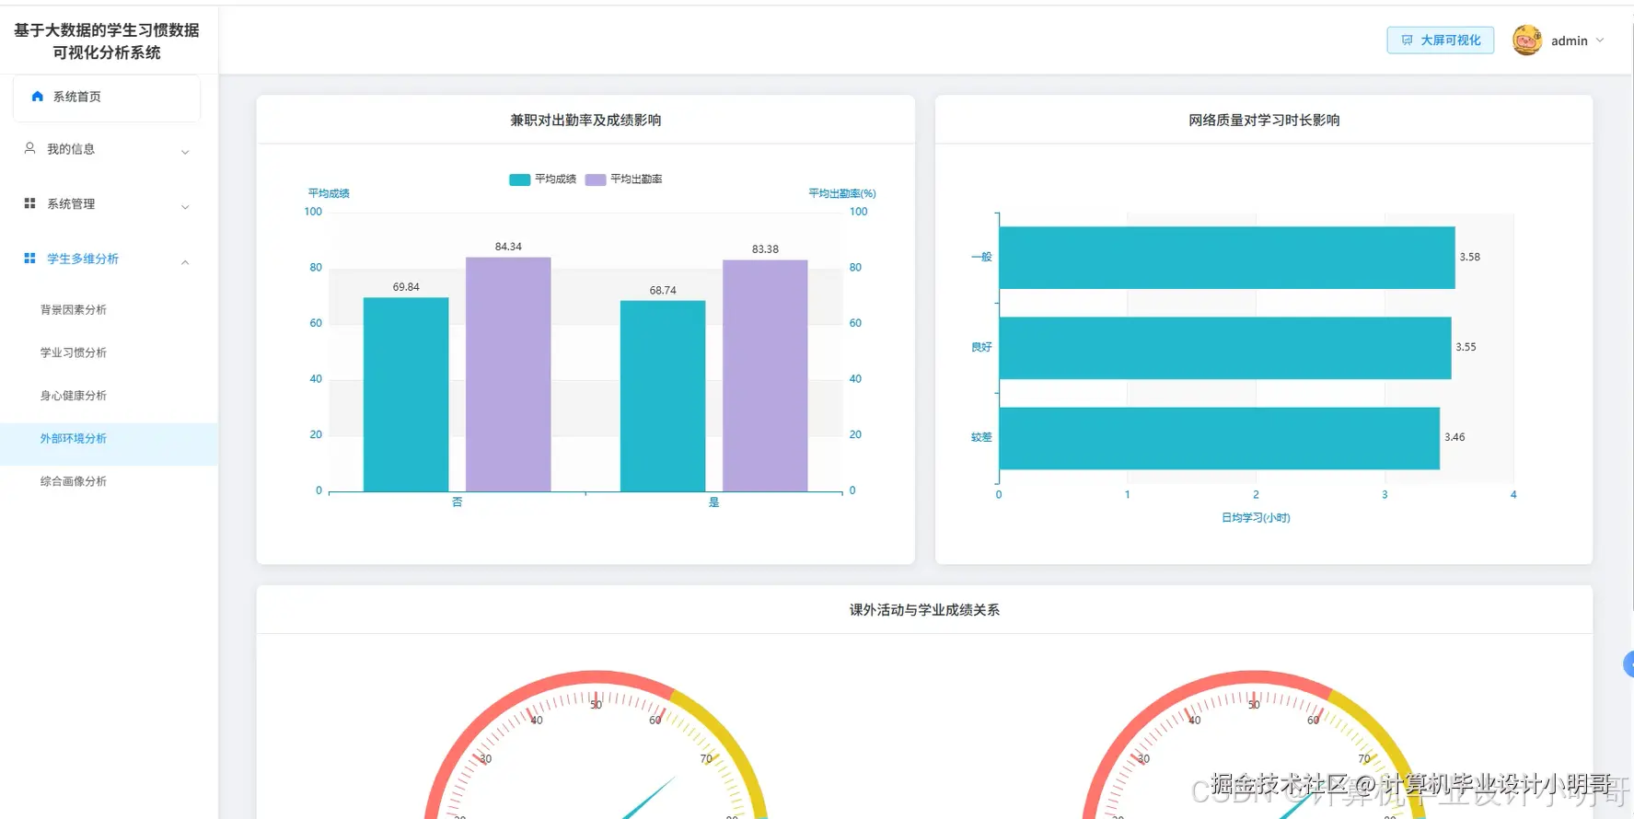Click the admin username text
Viewport: 1634px width, 819px height.
(1570, 40)
